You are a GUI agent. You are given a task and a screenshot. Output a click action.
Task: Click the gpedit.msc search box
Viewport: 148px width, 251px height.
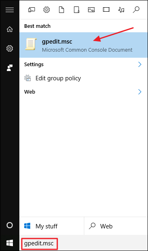pyautogui.click(x=39, y=244)
